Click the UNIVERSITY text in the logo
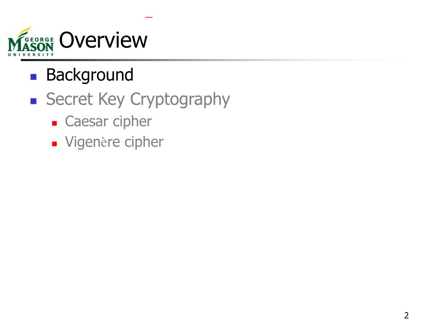The width and height of the screenshot is (435, 326). pyautogui.click(x=31, y=55)
